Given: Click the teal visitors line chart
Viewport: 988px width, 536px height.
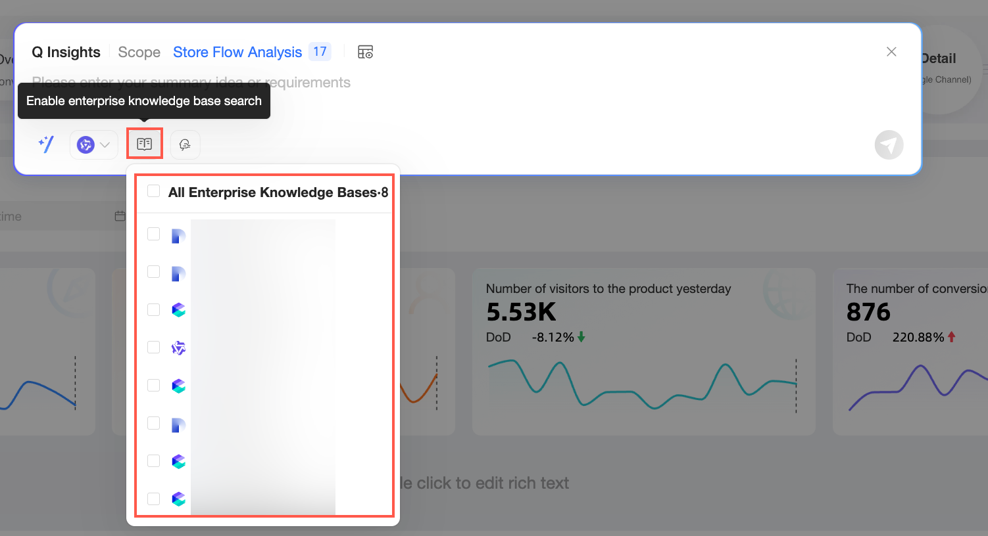Looking at the screenshot, I should click(642, 384).
